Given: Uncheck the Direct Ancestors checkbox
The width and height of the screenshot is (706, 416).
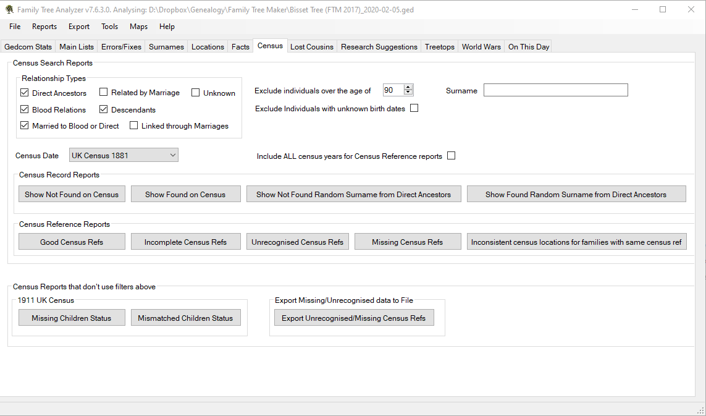Looking at the screenshot, I should coord(24,92).
